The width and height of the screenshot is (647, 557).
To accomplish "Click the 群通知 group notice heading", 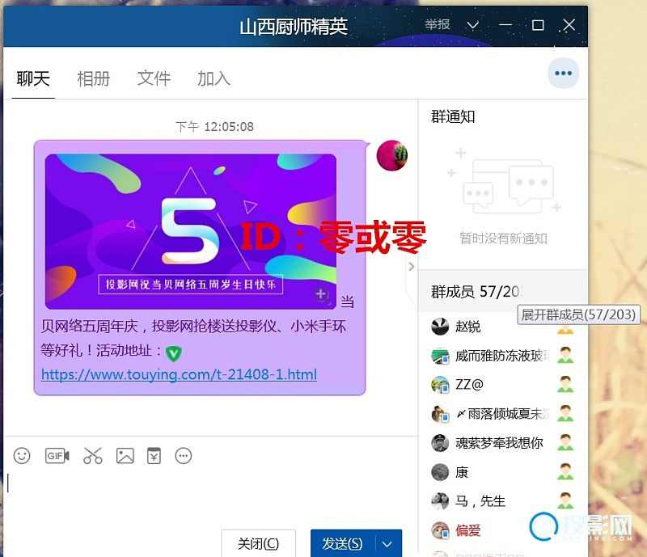I will click(453, 116).
